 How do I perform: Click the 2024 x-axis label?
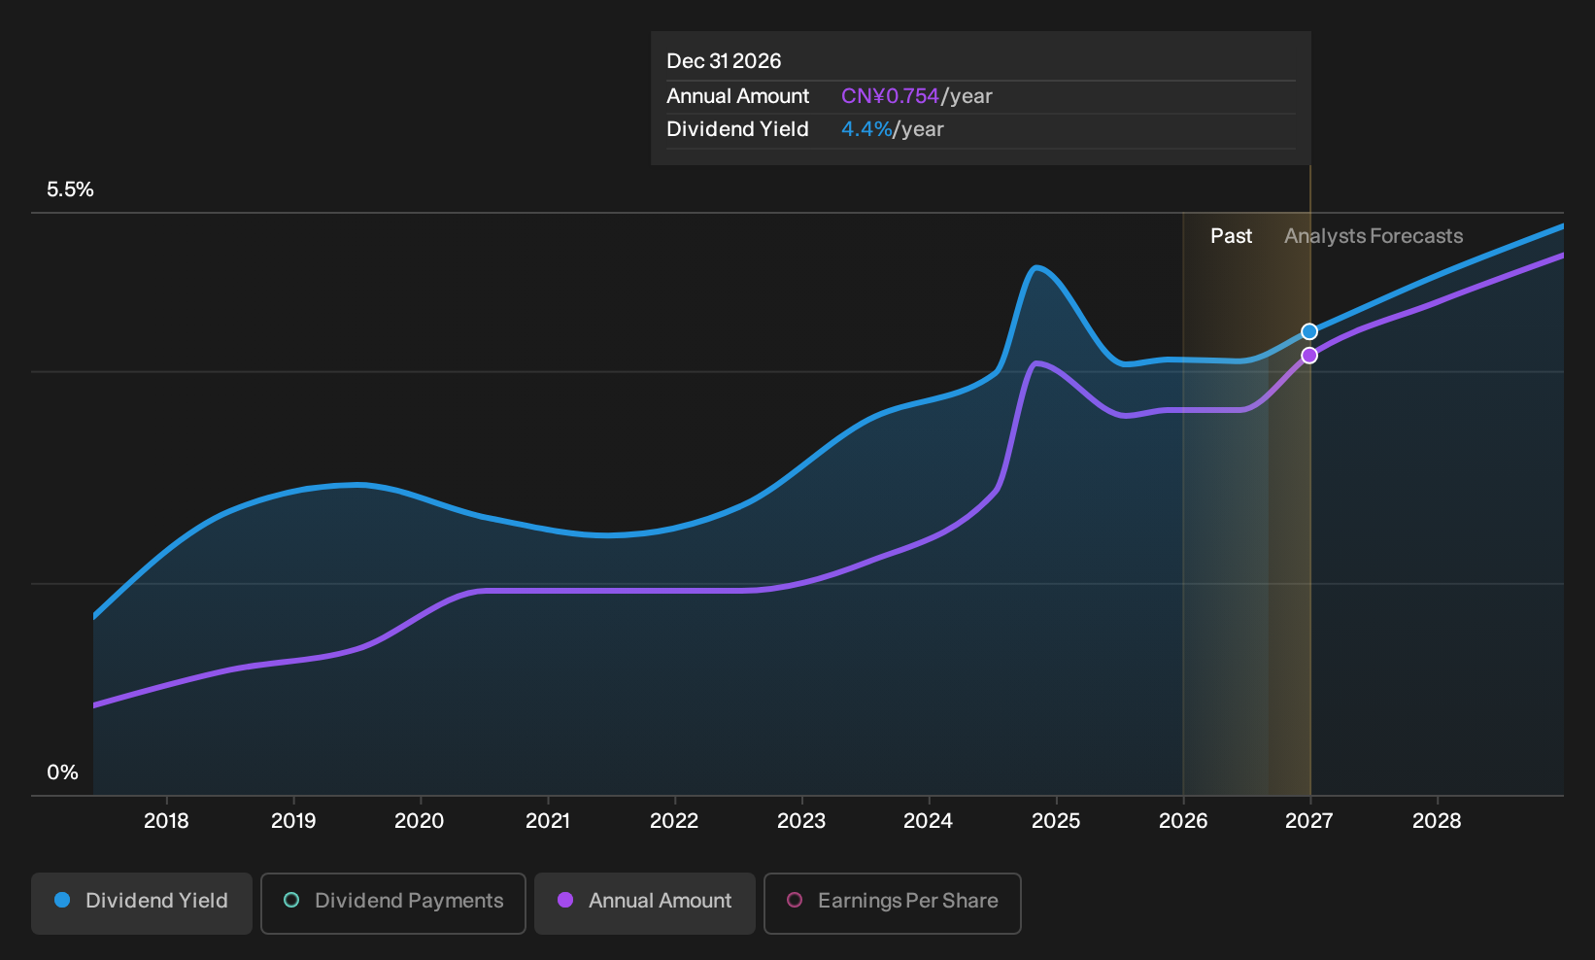pos(929,821)
